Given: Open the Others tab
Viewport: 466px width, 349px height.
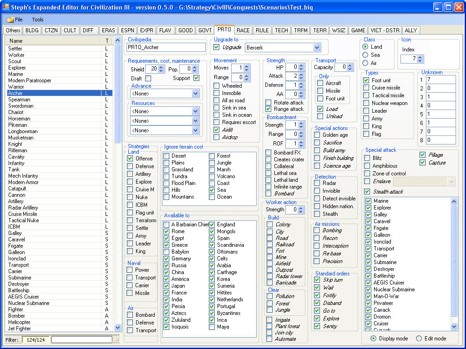Looking at the screenshot, I should [x=13, y=30].
